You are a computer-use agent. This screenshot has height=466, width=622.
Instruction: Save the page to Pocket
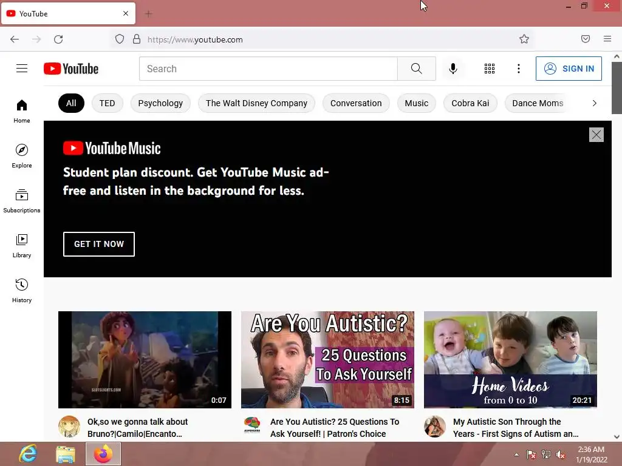pos(586,39)
